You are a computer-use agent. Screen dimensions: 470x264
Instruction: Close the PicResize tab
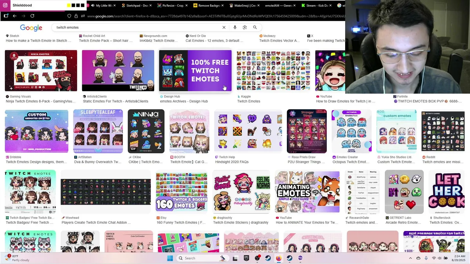pyautogui.click(x=187, y=5)
